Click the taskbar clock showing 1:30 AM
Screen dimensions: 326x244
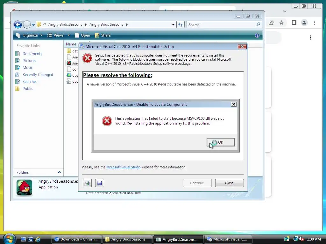[314, 239]
